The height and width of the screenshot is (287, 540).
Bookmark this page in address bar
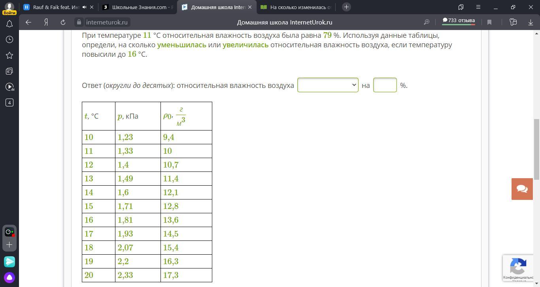pos(489,22)
